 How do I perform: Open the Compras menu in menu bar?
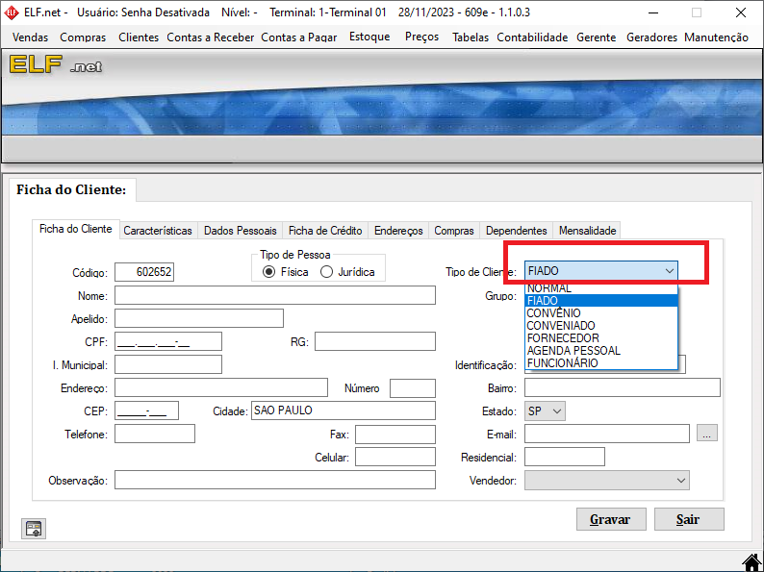click(83, 37)
